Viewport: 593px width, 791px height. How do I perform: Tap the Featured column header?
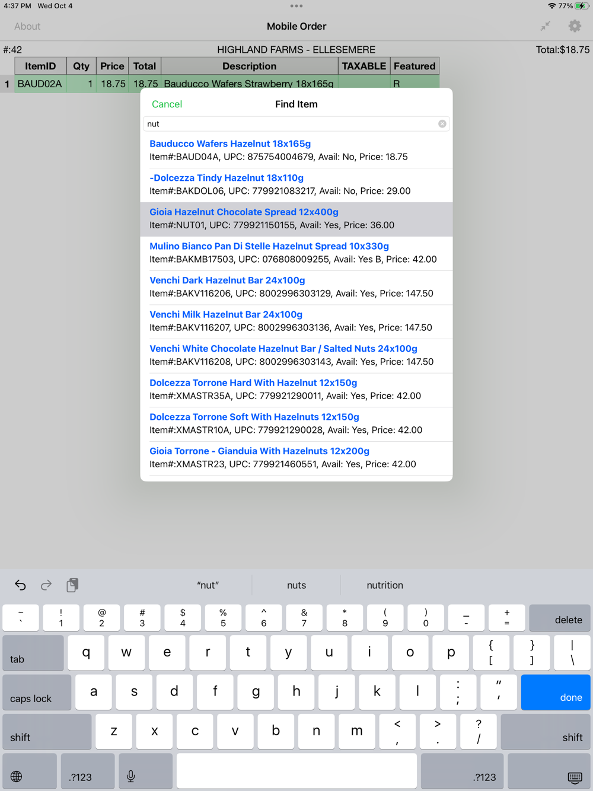[x=415, y=66]
